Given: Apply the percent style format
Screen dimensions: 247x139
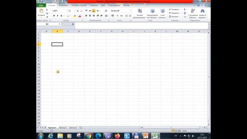Looking at the screenshot, I should 118,16.
